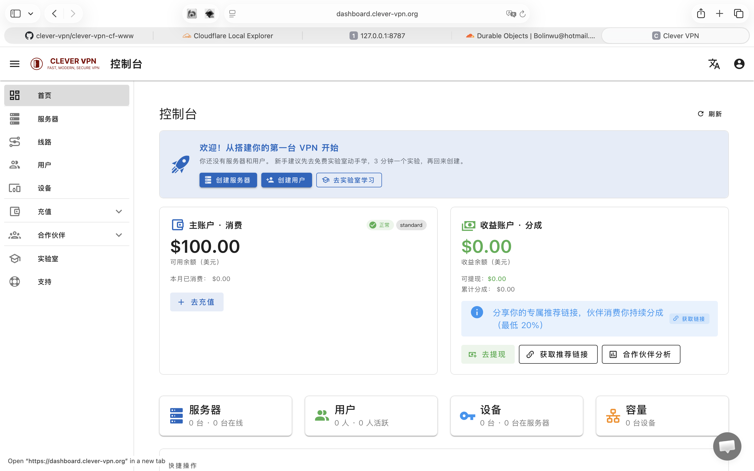This screenshot has height=471, width=754.
Task: Open the reader view icon
Action: [x=232, y=13]
